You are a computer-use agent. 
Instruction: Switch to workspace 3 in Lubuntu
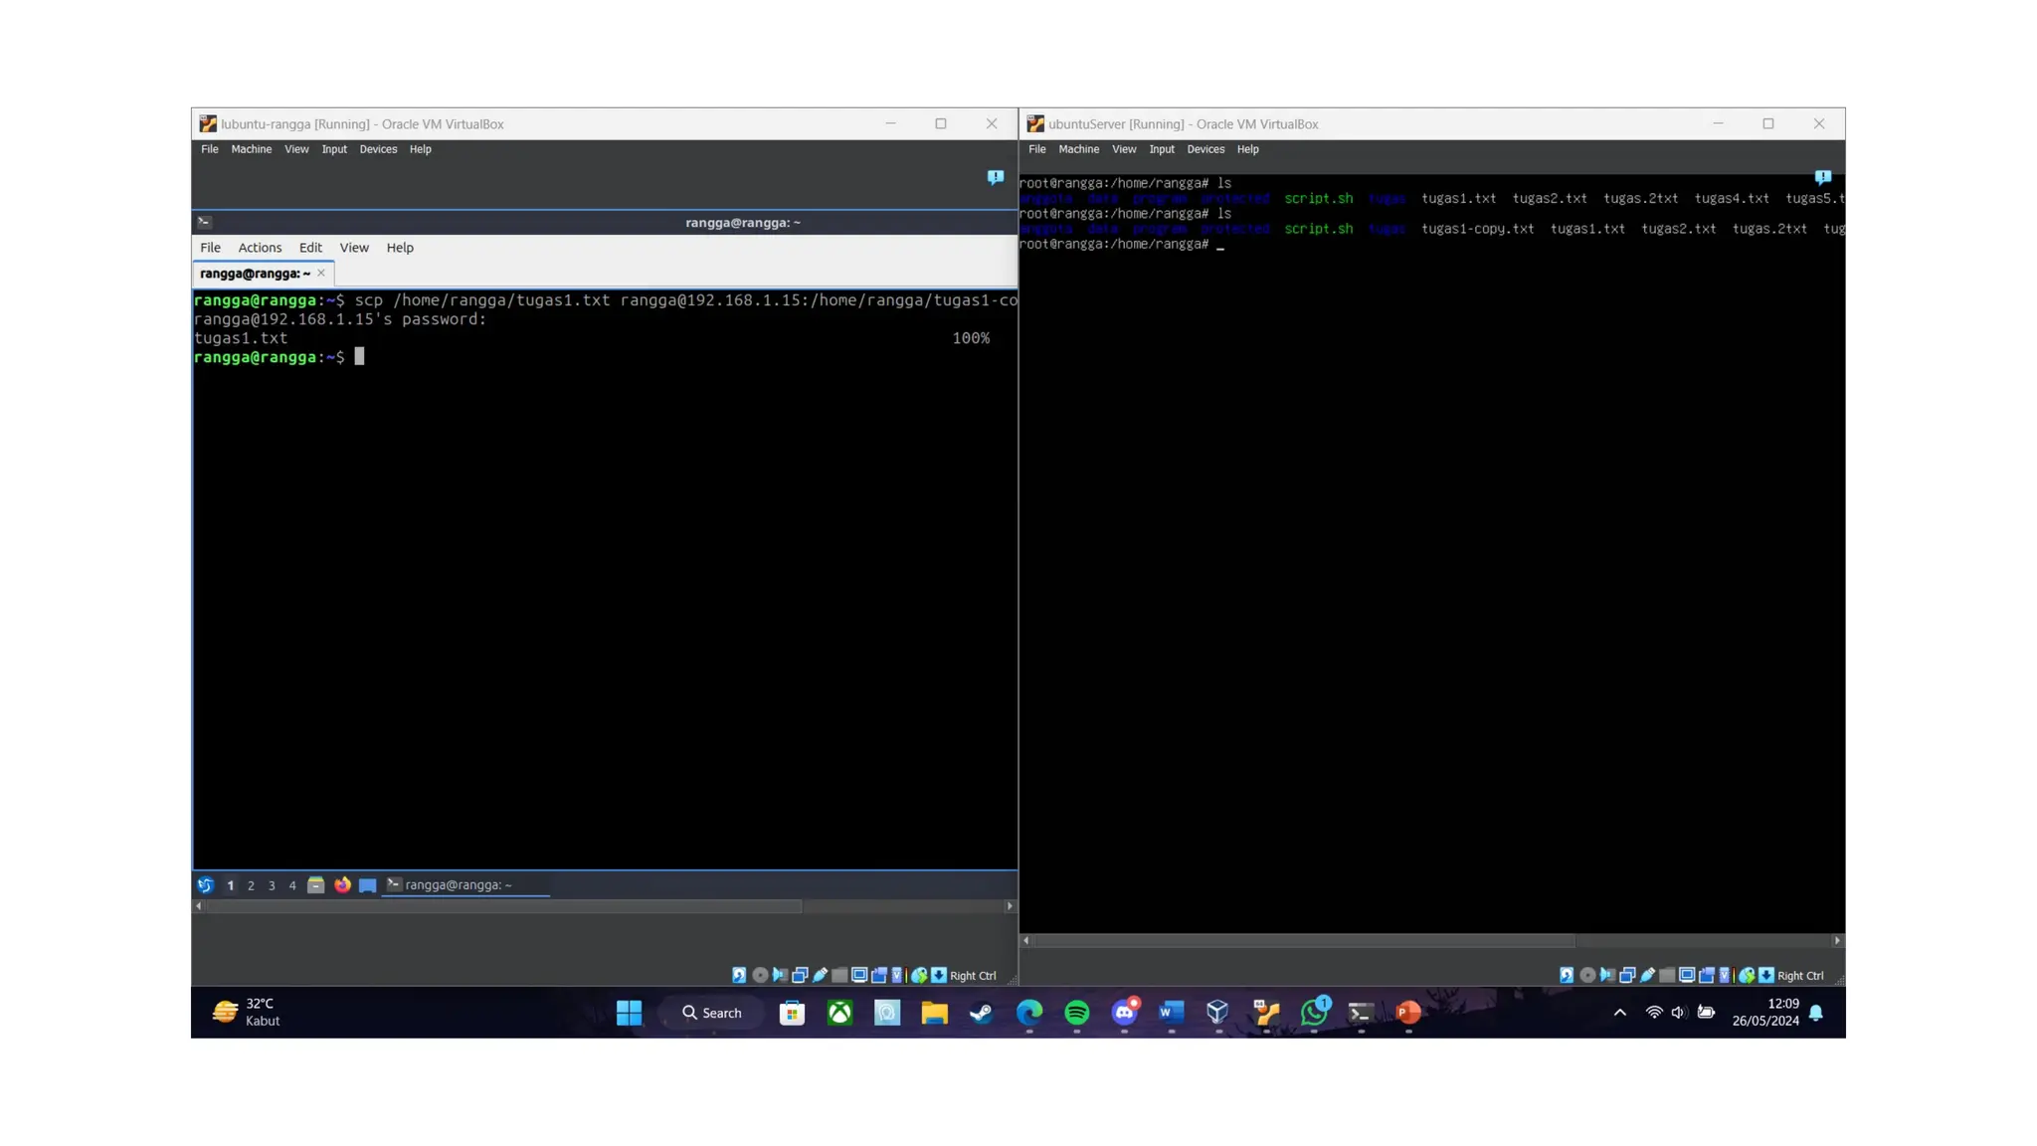[x=272, y=885]
